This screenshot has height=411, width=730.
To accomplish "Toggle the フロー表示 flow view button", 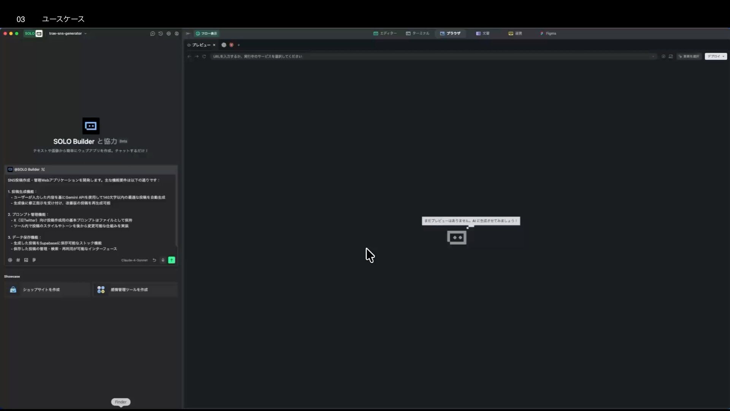I will [206, 33].
